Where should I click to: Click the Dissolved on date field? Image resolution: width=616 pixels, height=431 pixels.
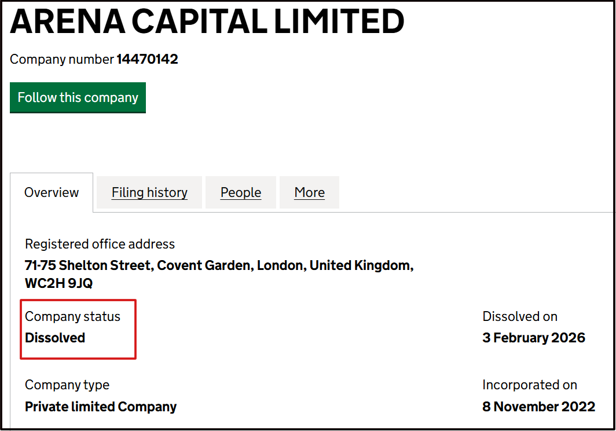point(519,316)
